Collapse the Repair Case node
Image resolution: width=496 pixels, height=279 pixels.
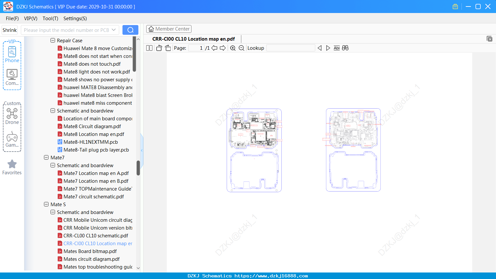point(53,41)
